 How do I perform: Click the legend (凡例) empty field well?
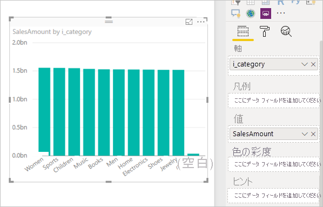click(x=274, y=101)
